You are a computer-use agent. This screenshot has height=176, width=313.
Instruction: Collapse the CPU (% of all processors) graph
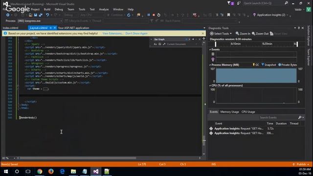[x=210, y=86]
